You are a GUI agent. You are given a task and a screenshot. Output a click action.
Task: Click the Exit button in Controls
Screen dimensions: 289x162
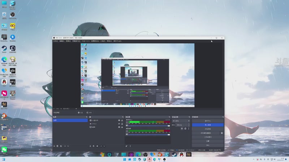coord(208,145)
